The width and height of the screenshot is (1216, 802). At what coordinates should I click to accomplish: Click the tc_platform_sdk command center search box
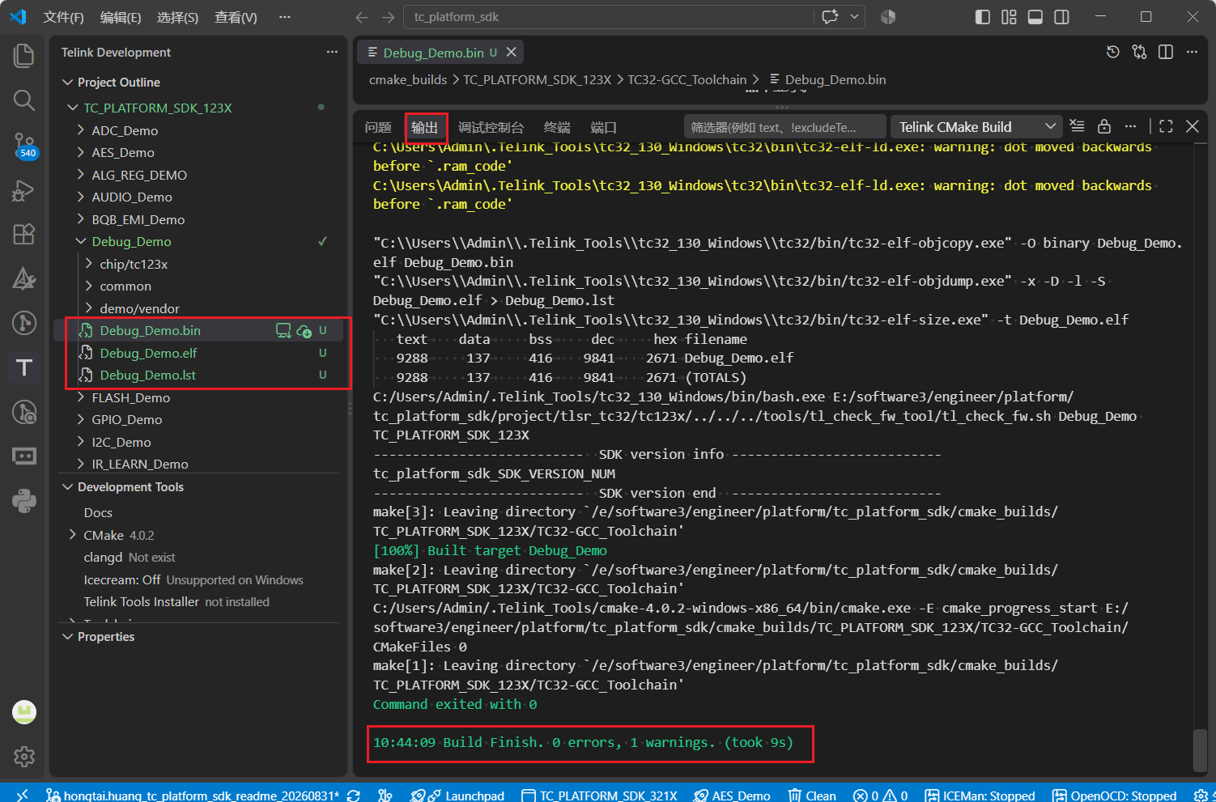pyautogui.click(x=610, y=17)
